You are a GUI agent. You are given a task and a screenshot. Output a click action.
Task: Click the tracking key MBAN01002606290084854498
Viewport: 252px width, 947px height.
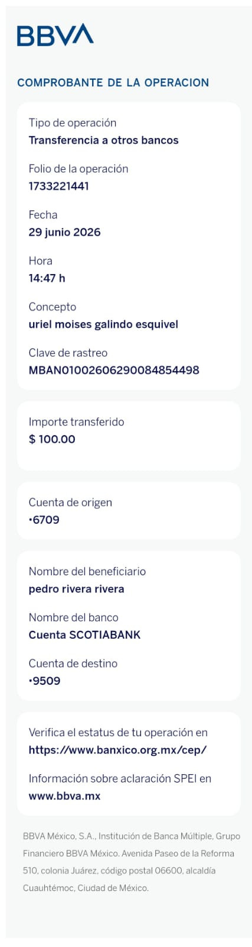pos(114,370)
